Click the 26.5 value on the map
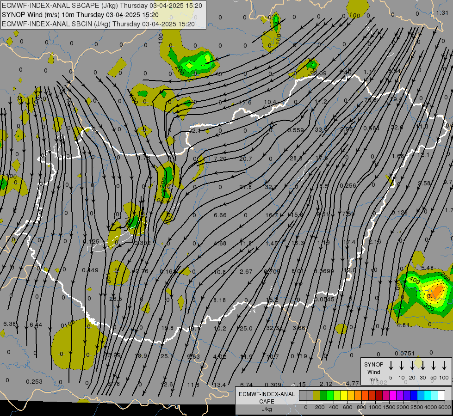The image size is (453, 416). pos(116,299)
